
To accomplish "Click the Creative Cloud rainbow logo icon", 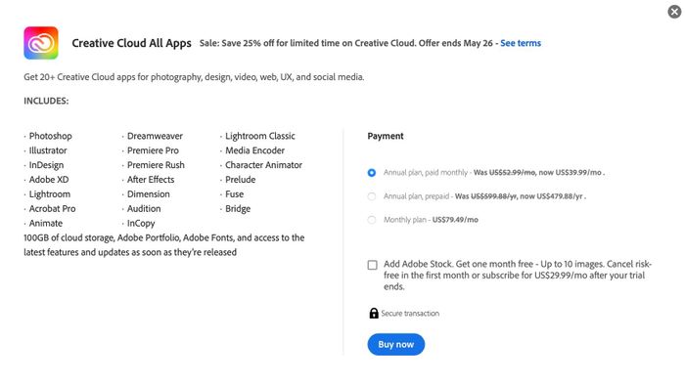I will 41,43.
